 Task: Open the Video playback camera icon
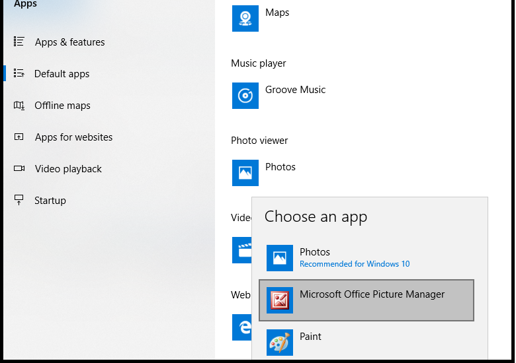point(19,168)
